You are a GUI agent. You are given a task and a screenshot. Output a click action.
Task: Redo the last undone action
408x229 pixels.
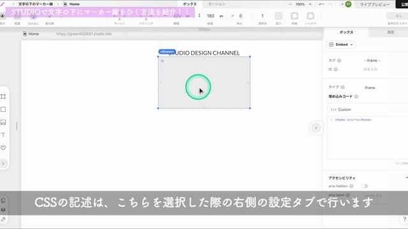(330, 4)
